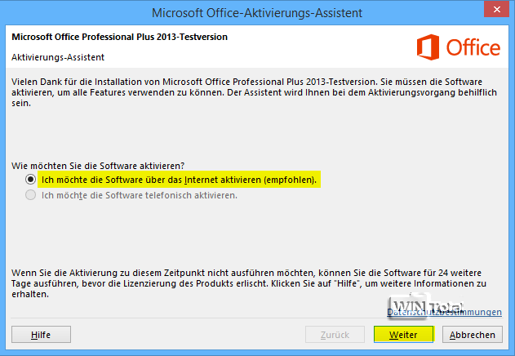Click the 'Aktivierungs-Assistent' subtitle under the heading
The width and height of the screenshot is (515, 356).
[x=58, y=57]
